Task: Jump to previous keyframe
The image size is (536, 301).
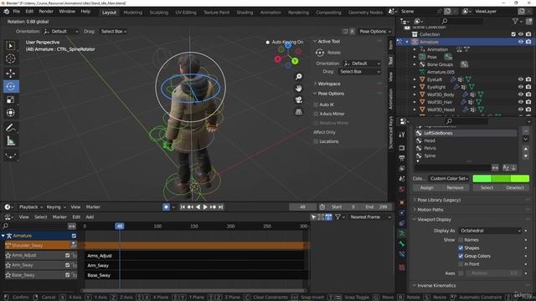Action: [190, 207]
